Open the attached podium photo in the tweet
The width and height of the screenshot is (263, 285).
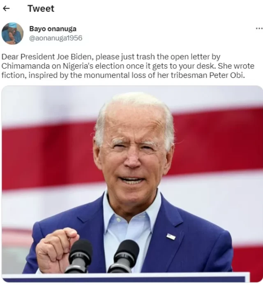click(x=132, y=184)
